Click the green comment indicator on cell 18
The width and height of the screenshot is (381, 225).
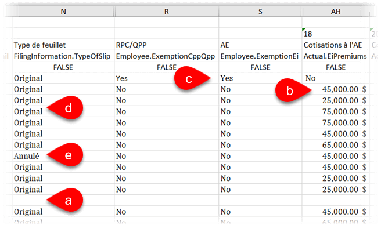click(304, 30)
